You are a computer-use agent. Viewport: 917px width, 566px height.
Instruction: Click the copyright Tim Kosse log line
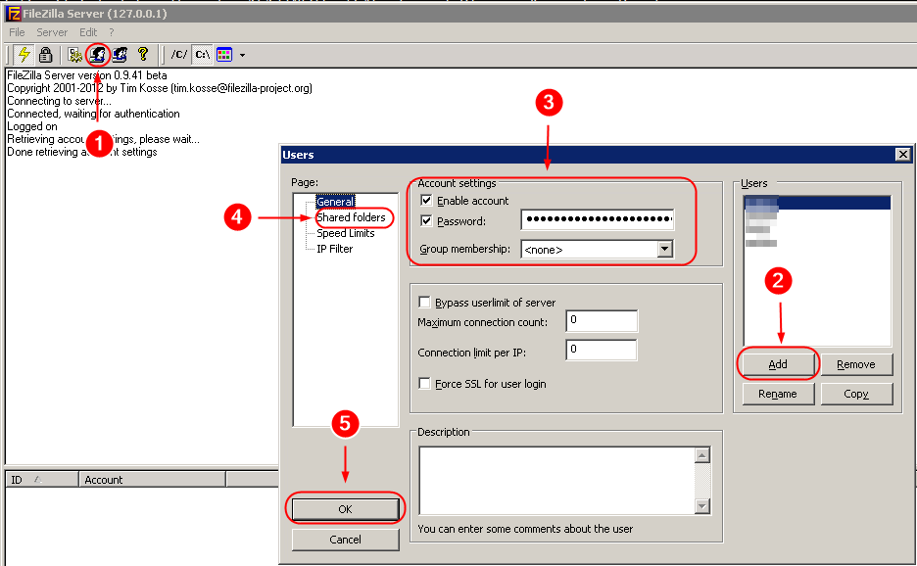tap(160, 88)
